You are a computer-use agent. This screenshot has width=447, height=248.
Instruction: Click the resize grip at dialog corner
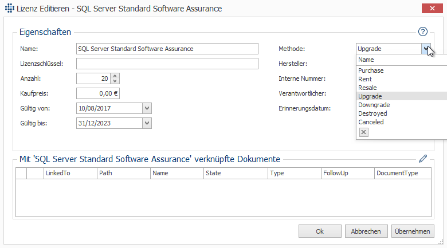(441, 242)
